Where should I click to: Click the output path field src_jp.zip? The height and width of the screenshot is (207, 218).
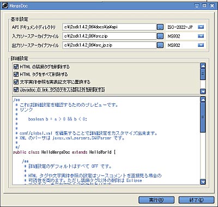109,45
